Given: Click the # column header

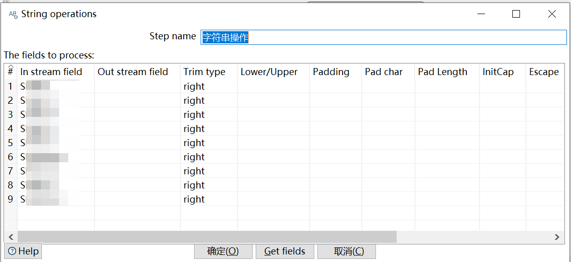Looking at the screenshot, I should point(11,72).
